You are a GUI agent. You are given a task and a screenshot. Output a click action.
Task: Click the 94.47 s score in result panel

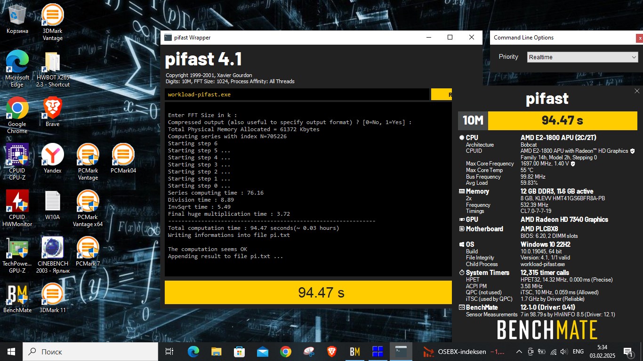563,120
